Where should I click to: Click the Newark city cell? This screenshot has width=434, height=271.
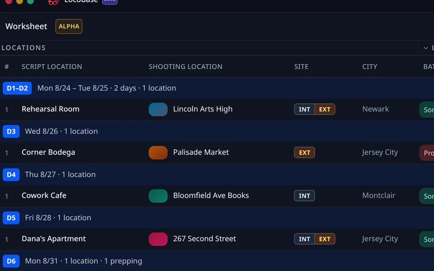point(376,109)
